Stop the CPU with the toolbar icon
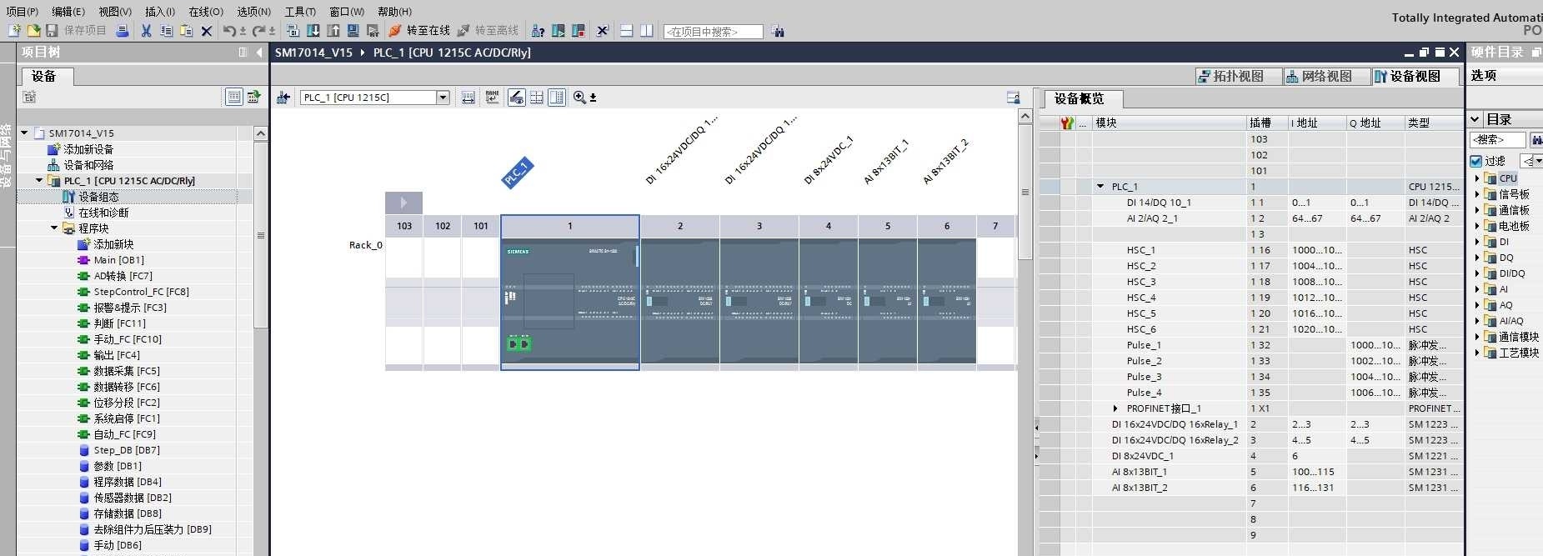Image resolution: width=1543 pixels, height=556 pixels. pyautogui.click(x=579, y=31)
